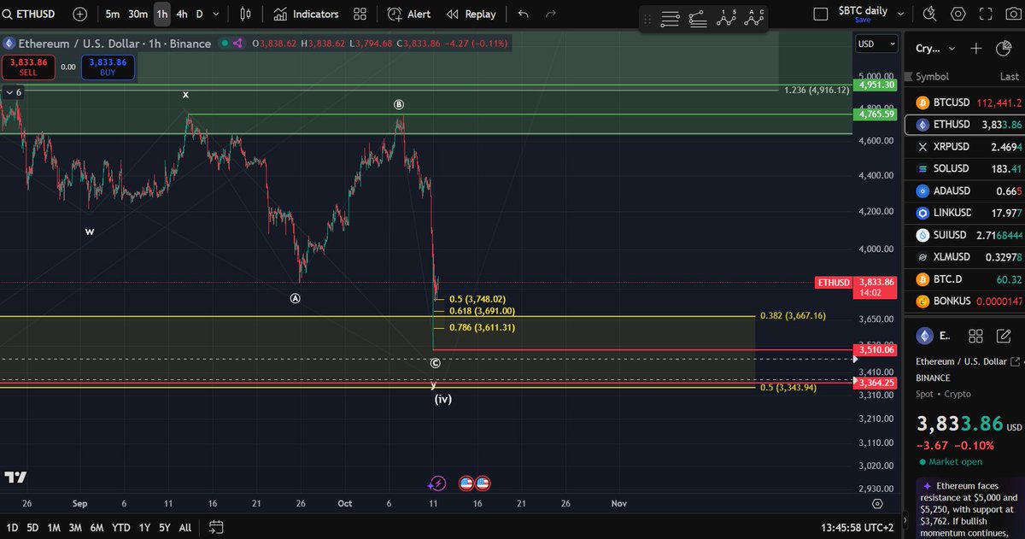This screenshot has height=539, width=1025.
Task: Set the date range to 6M
Action: (x=98, y=527)
